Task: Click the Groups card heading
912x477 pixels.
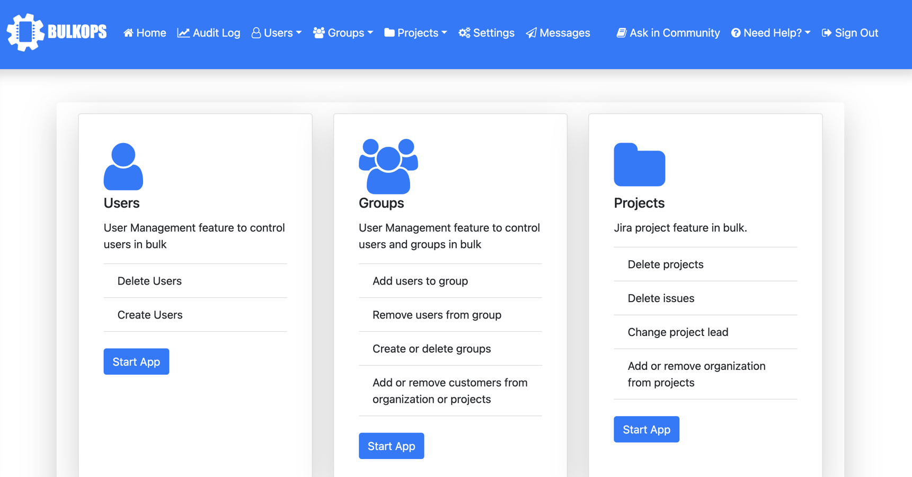Action: [x=382, y=203]
